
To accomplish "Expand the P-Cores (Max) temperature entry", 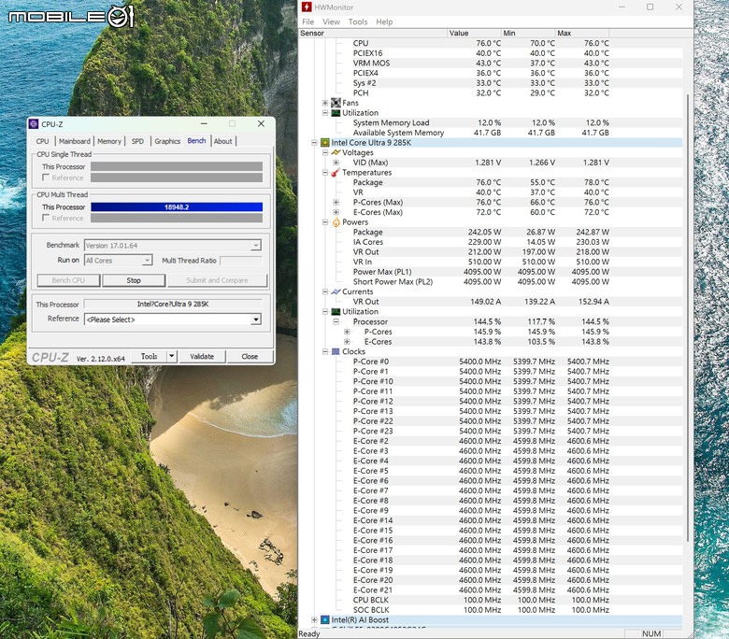I will [336, 202].
